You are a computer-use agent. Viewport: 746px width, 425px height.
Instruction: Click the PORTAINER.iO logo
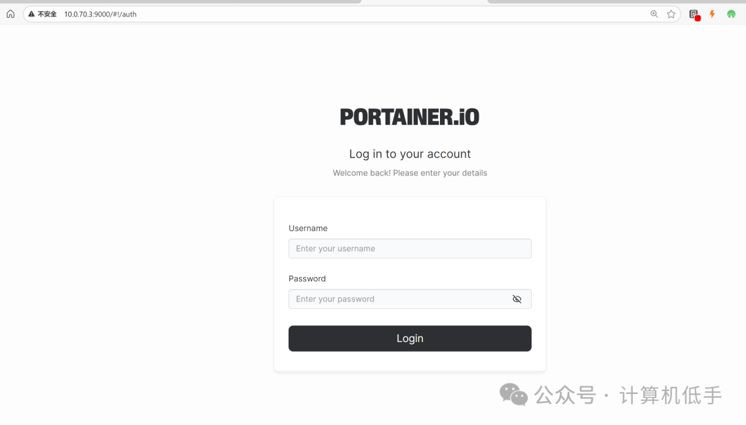point(410,117)
